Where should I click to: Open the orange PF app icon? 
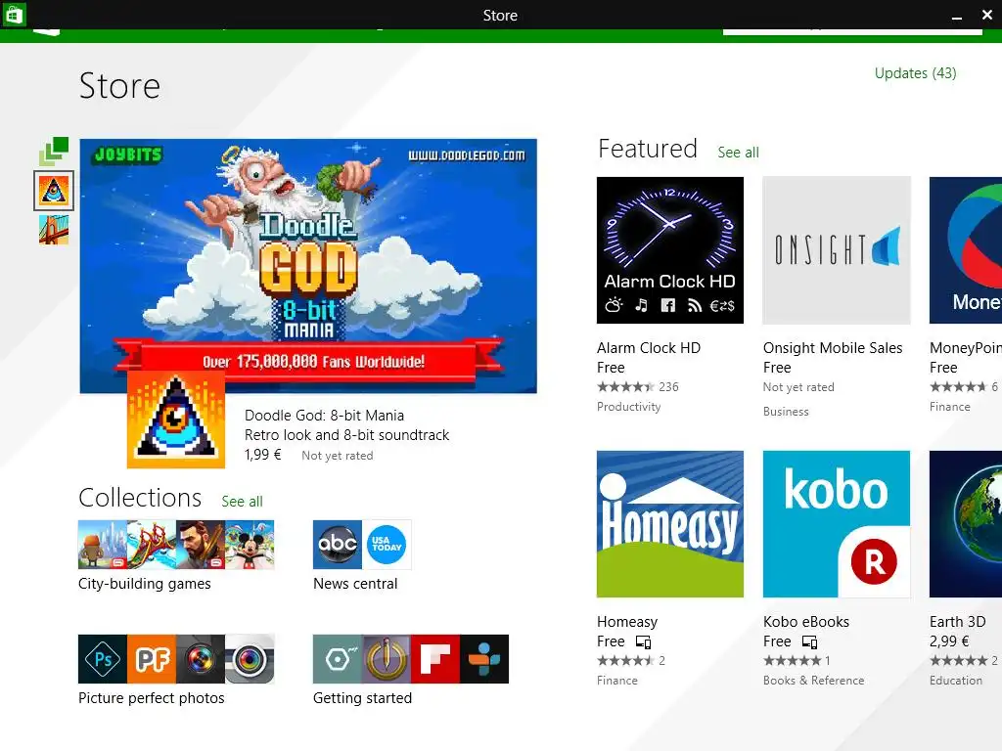pos(152,659)
